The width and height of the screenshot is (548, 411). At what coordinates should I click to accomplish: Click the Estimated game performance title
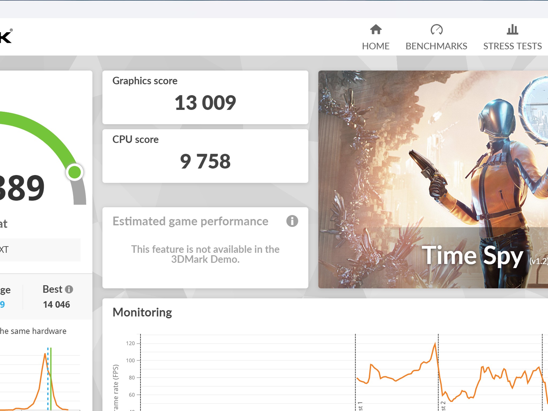point(190,221)
